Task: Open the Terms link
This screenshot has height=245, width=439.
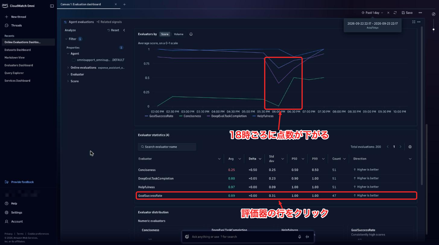Action: [20, 234]
